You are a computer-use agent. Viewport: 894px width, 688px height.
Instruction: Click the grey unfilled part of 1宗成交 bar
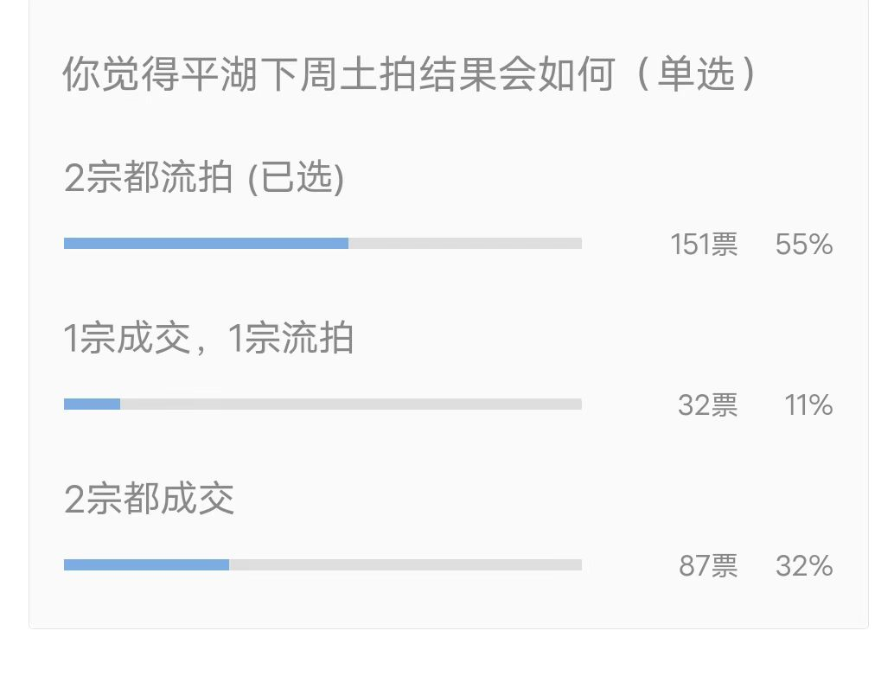pos(351,405)
